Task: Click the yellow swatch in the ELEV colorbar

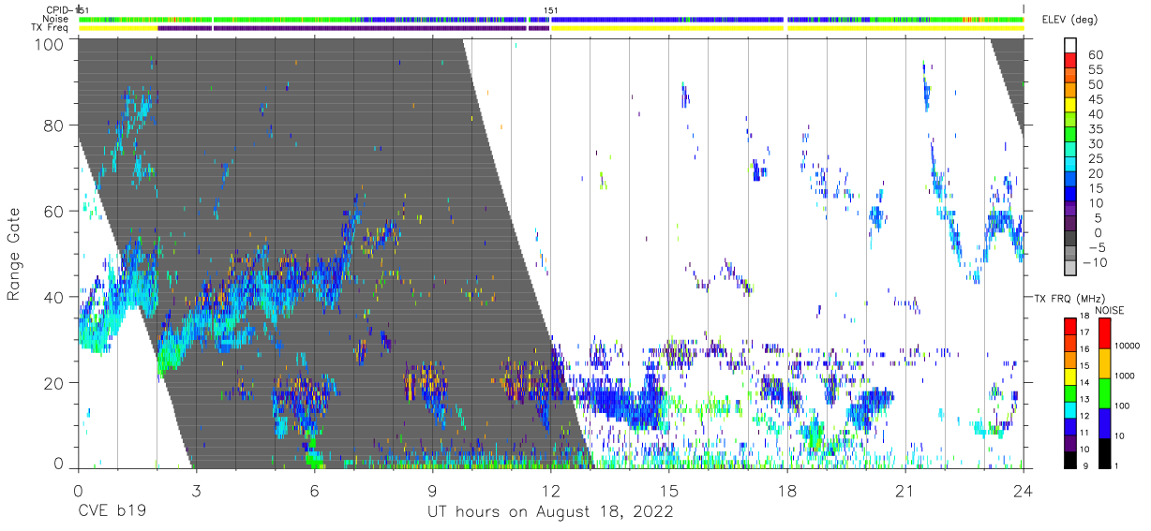Action: coord(1070,104)
